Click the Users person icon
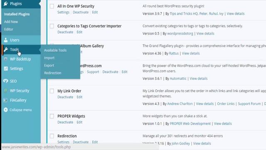The height and width of the screenshot is (150, 266). [x=5, y=40]
